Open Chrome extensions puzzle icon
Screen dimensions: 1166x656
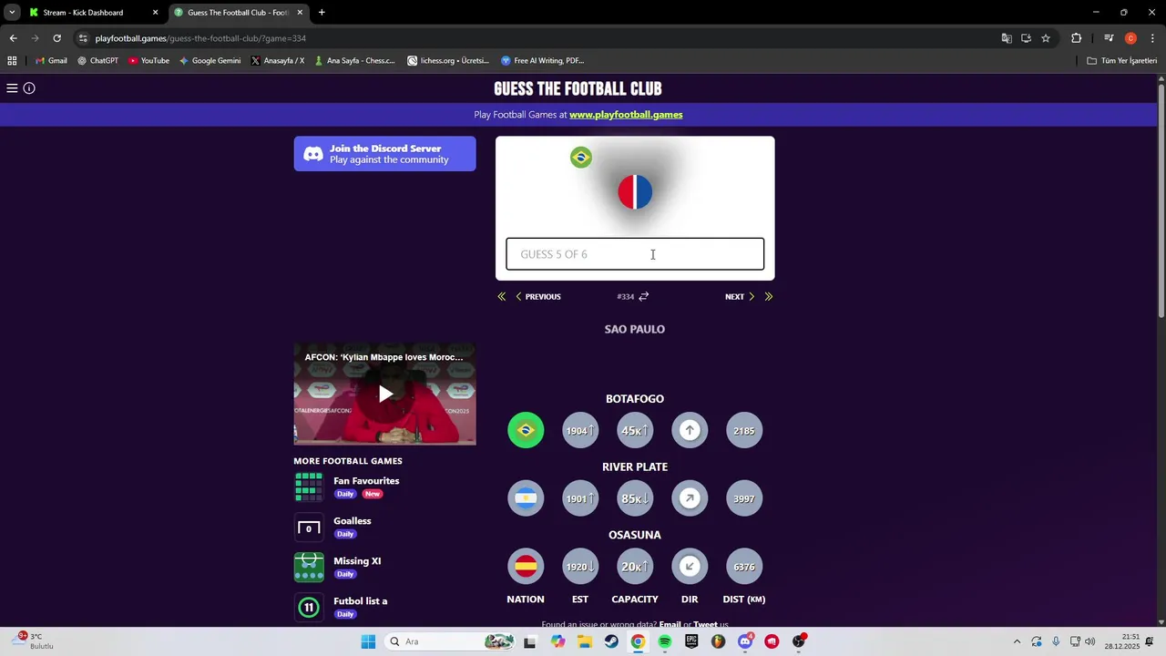click(1077, 38)
